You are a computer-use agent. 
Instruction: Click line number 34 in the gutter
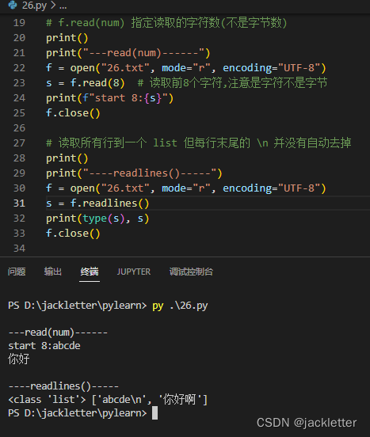point(19,249)
